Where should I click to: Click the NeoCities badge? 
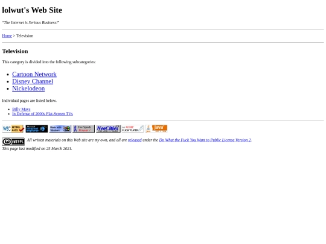[x=108, y=129]
